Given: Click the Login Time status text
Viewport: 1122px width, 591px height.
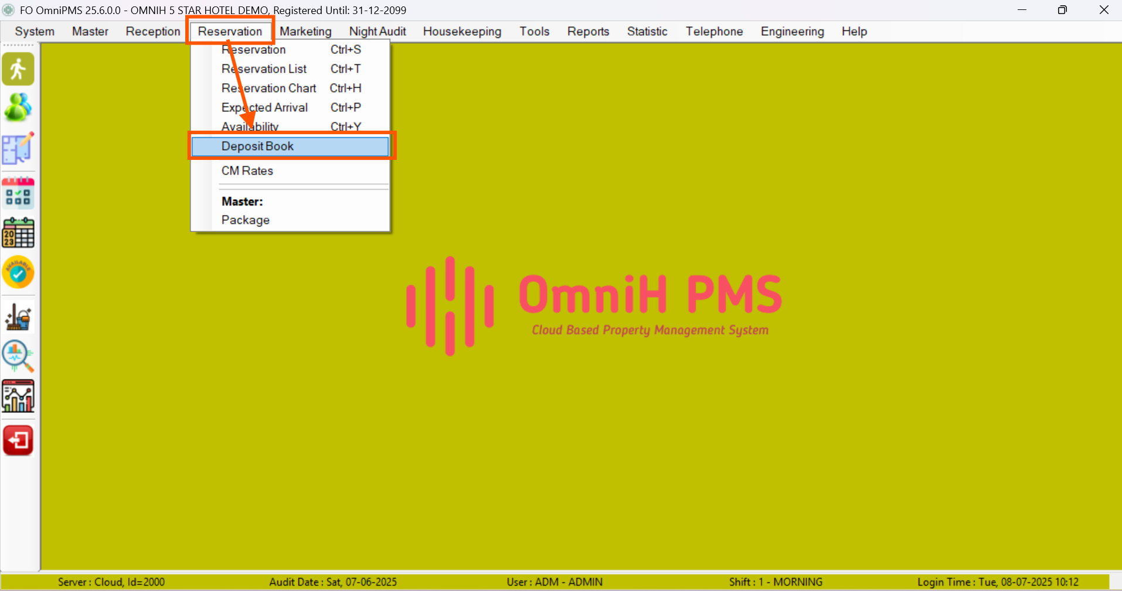Looking at the screenshot, I should pyautogui.click(x=998, y=582).
